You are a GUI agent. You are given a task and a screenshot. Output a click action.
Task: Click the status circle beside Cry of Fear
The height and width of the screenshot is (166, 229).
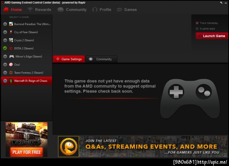coord(5,32)
